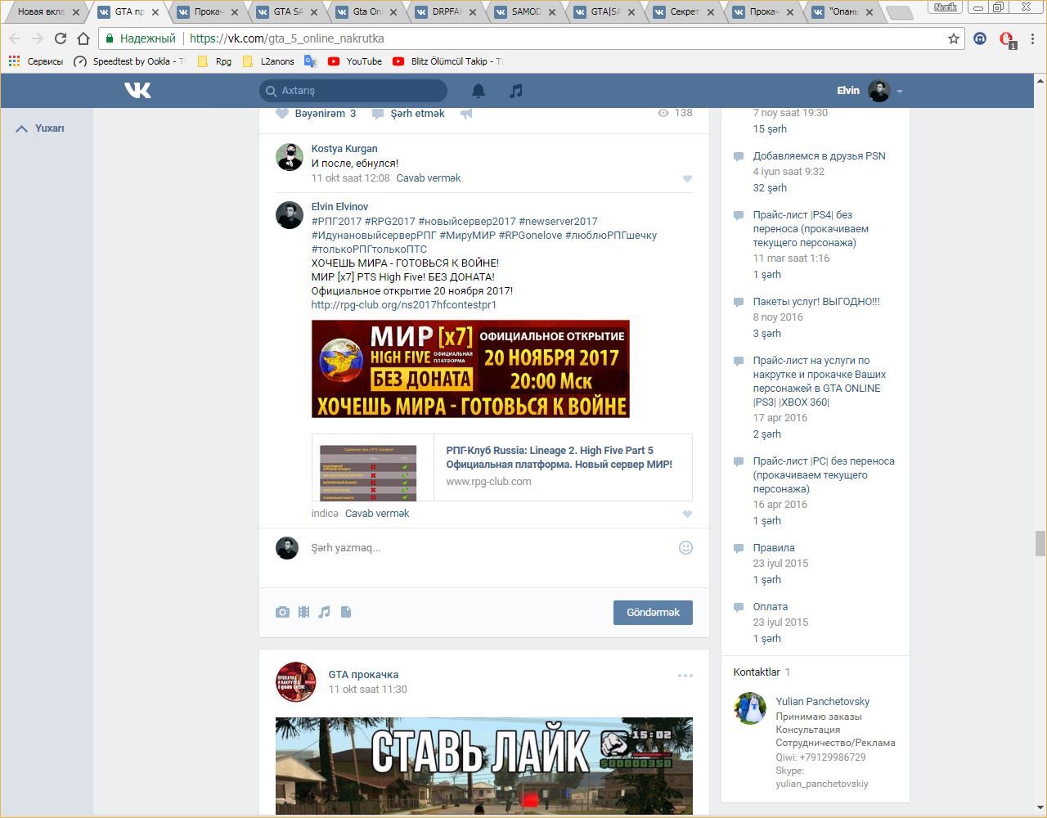Image resolution: width=1047 pixels, height=818 pixels.
Task: Open Elvin Elvinov's comment avatar
Action: (290, 215)
